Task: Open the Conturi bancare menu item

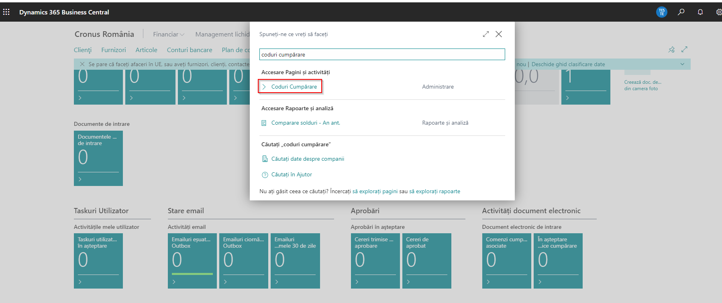Action: point(190,50)
